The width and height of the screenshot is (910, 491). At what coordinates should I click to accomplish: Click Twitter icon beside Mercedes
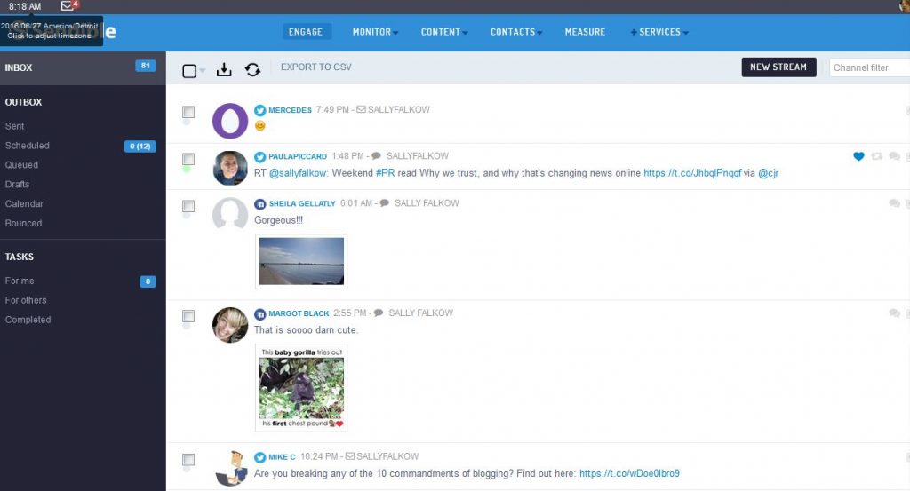click(x=260, y=110)
